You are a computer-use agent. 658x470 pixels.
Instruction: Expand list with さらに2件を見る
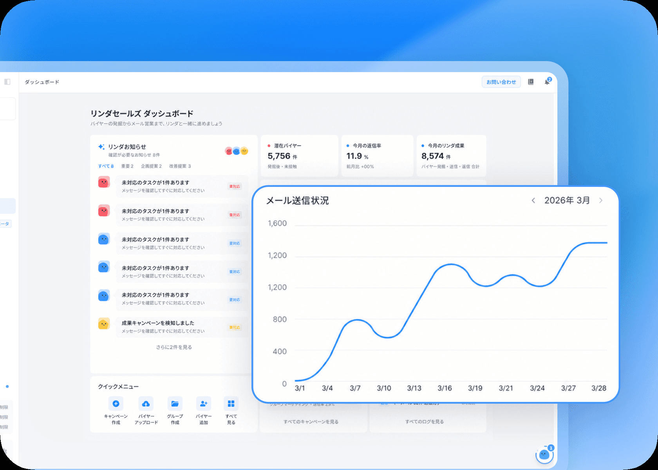pos(174,347)
